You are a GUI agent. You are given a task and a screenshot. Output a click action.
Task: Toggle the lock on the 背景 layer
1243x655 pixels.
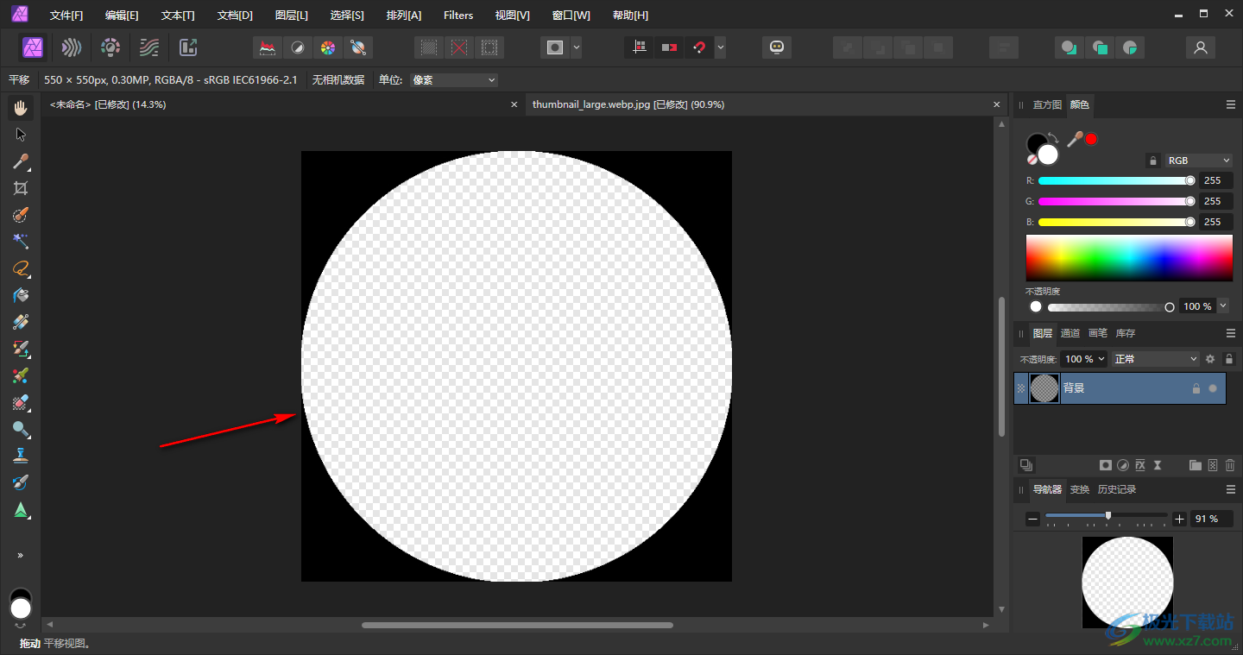tap(1196, 388)
